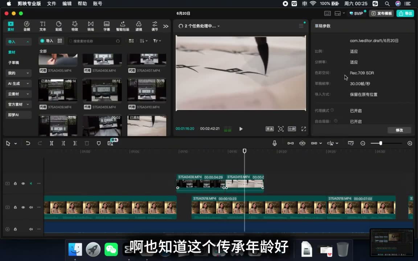This screenshot has height=261, width=418.
Task: Mute the audio track with speaker icon
Action: 31,229
